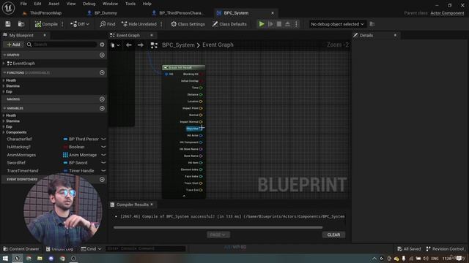This screenshot has height=263, width=469.
Task: Toggle IsAttacking? instance-editable eye icon
Action: pyautogui.click(x=103, y=147)
